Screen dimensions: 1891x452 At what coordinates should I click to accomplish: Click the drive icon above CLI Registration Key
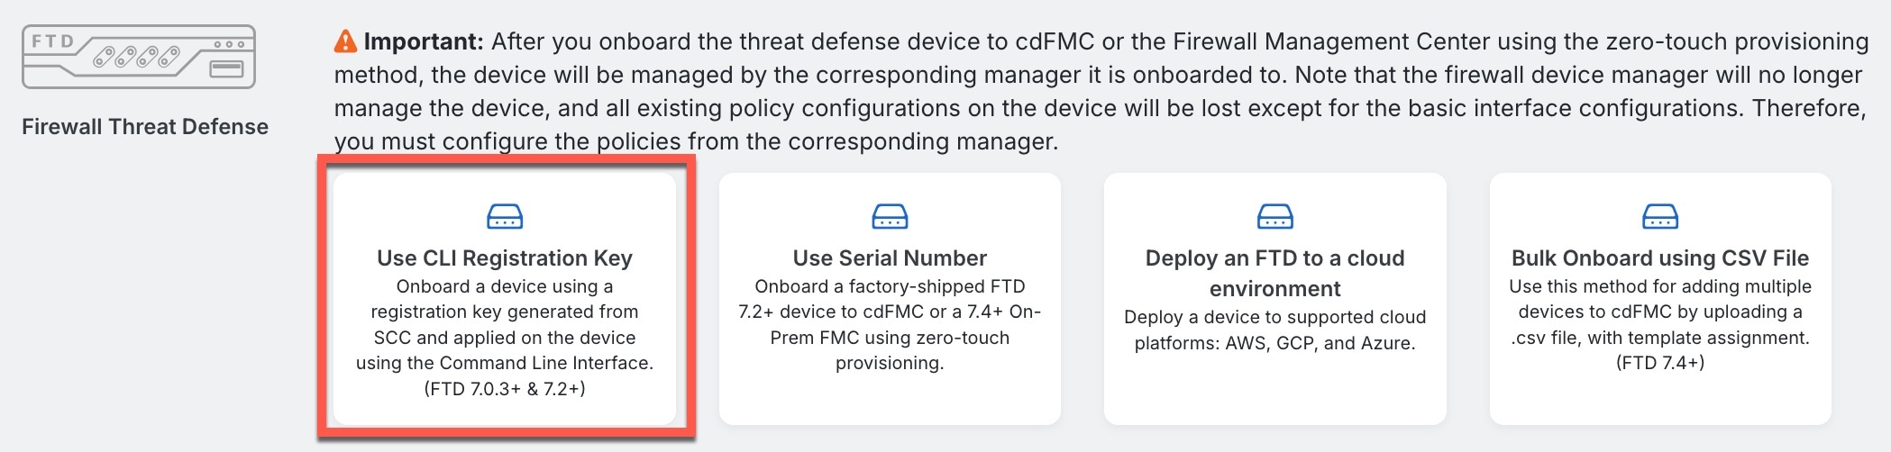coord(505,217)
